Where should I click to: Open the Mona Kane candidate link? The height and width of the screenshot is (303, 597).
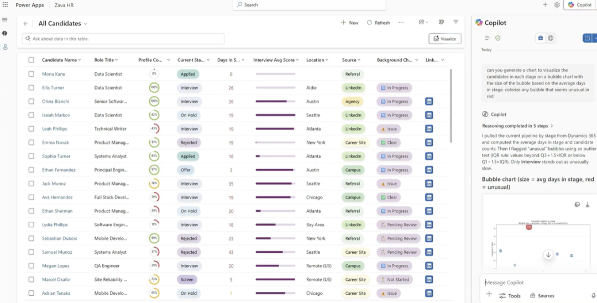point(53,74)
